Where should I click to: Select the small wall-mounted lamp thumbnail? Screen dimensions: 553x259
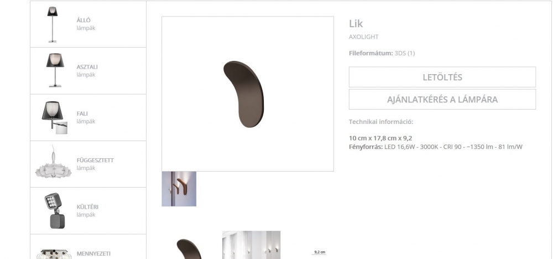179,189
